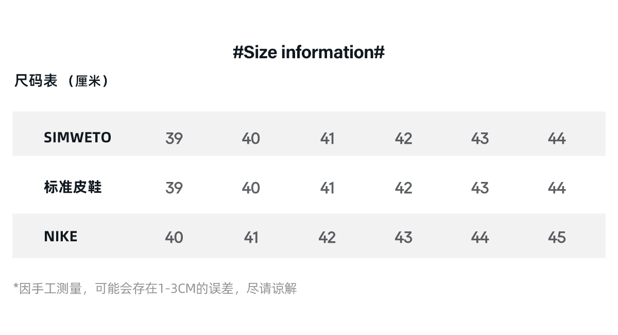
Task: Select the 标准皮鞋 row label
Action: [x=73, y=187]
